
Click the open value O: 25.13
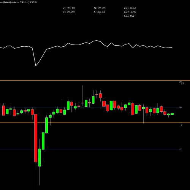(x=69, y=8)
